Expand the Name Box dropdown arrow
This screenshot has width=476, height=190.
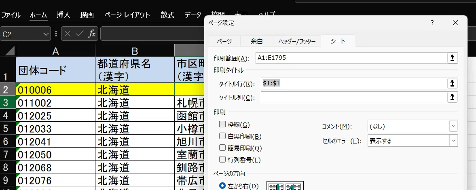[x=46, y=34]
